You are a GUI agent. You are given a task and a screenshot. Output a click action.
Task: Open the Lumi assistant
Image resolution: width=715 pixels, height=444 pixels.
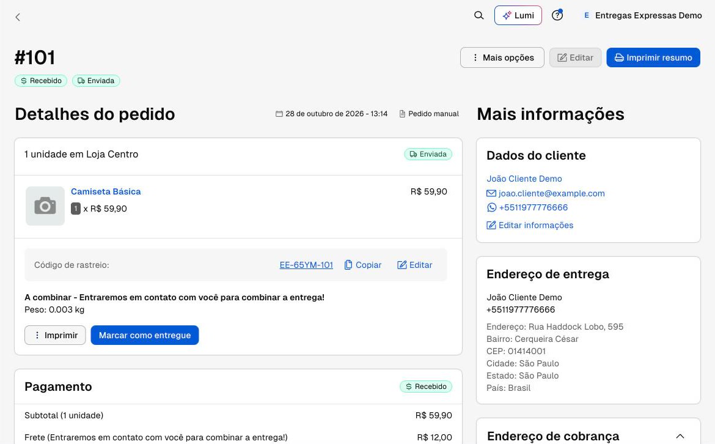(518, 15)
